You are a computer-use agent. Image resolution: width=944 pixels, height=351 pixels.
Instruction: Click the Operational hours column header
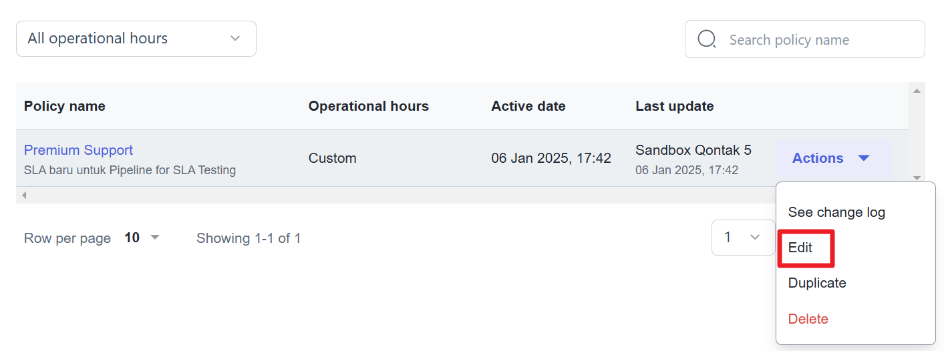pos(369,106)
